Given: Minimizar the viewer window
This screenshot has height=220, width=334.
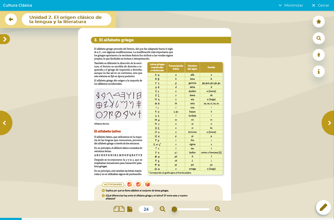Looking at the screenshot, I should [291, 5].
